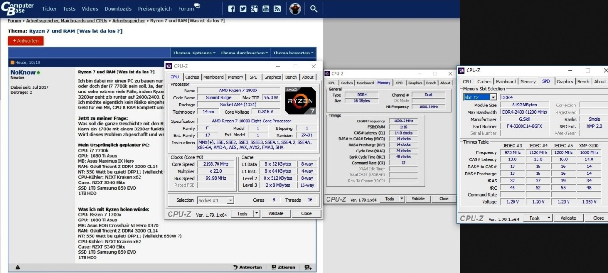Screen dimensions: 608x273
Task: Open the Google Plus icon in header
Action: point(254,8)
